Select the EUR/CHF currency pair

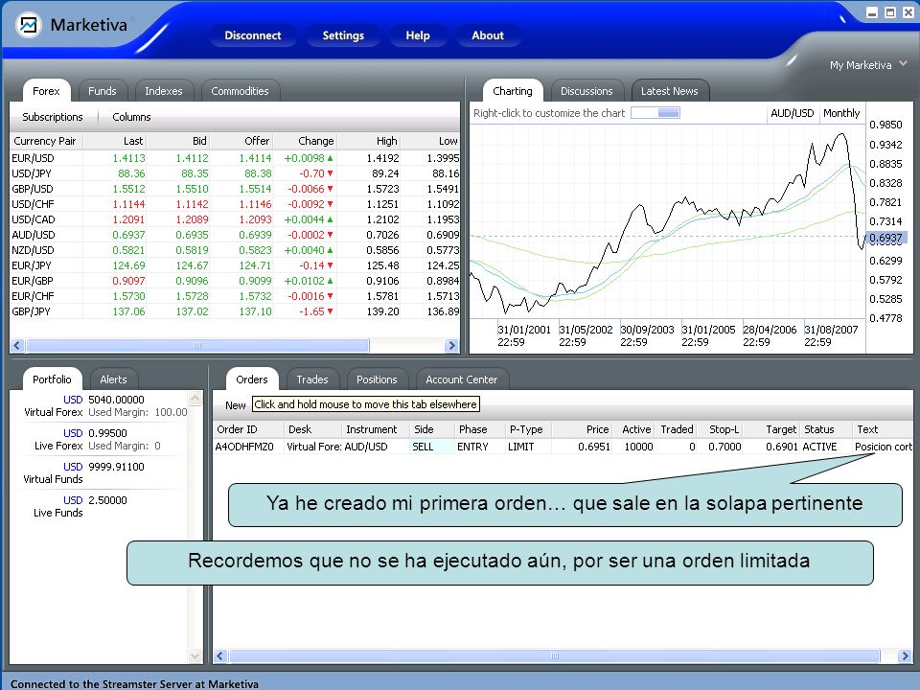pyautogui.click(x=33, y=296)
